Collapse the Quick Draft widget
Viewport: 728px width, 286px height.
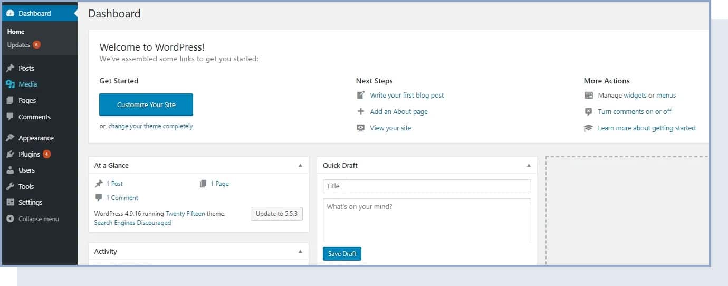529,165
